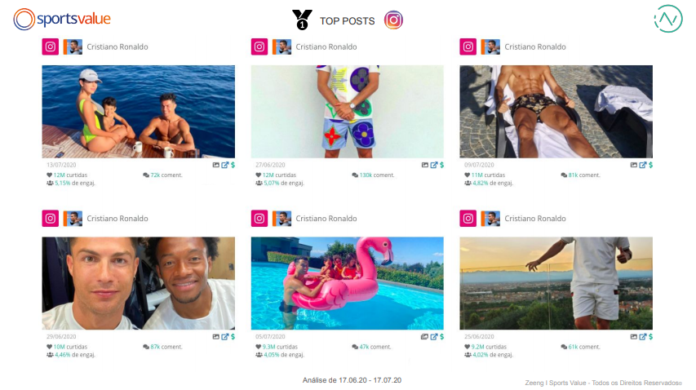Click Cristiano Ronaldo name above sunset balcony post
The height and width of the screenshot is (390, 696).
tap(535, 219)
